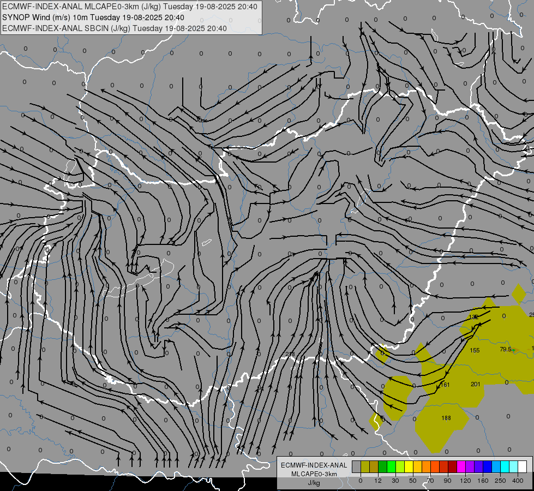The width and height of the screenshot is (534, 491).
Task: Select the legend MLCAPE0-3km label
Action: [x=314, y=474]
